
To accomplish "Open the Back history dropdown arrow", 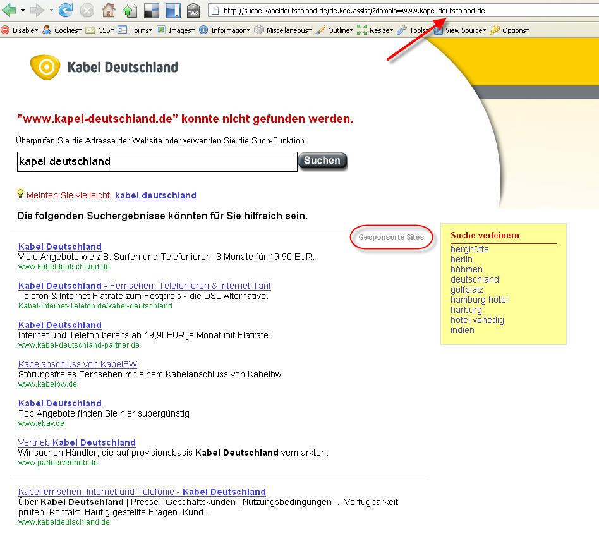I will pos(23,10).
